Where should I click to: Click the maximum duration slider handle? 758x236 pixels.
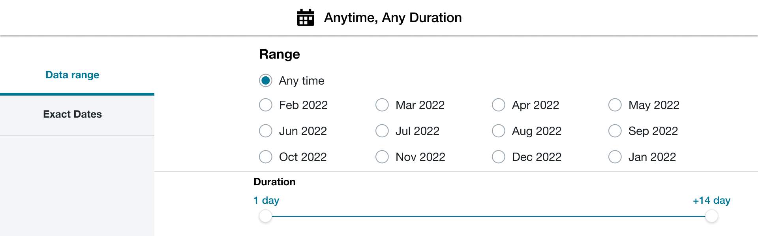711,216
